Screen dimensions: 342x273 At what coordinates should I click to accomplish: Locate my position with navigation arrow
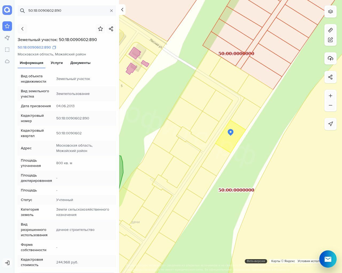point(330,124)
